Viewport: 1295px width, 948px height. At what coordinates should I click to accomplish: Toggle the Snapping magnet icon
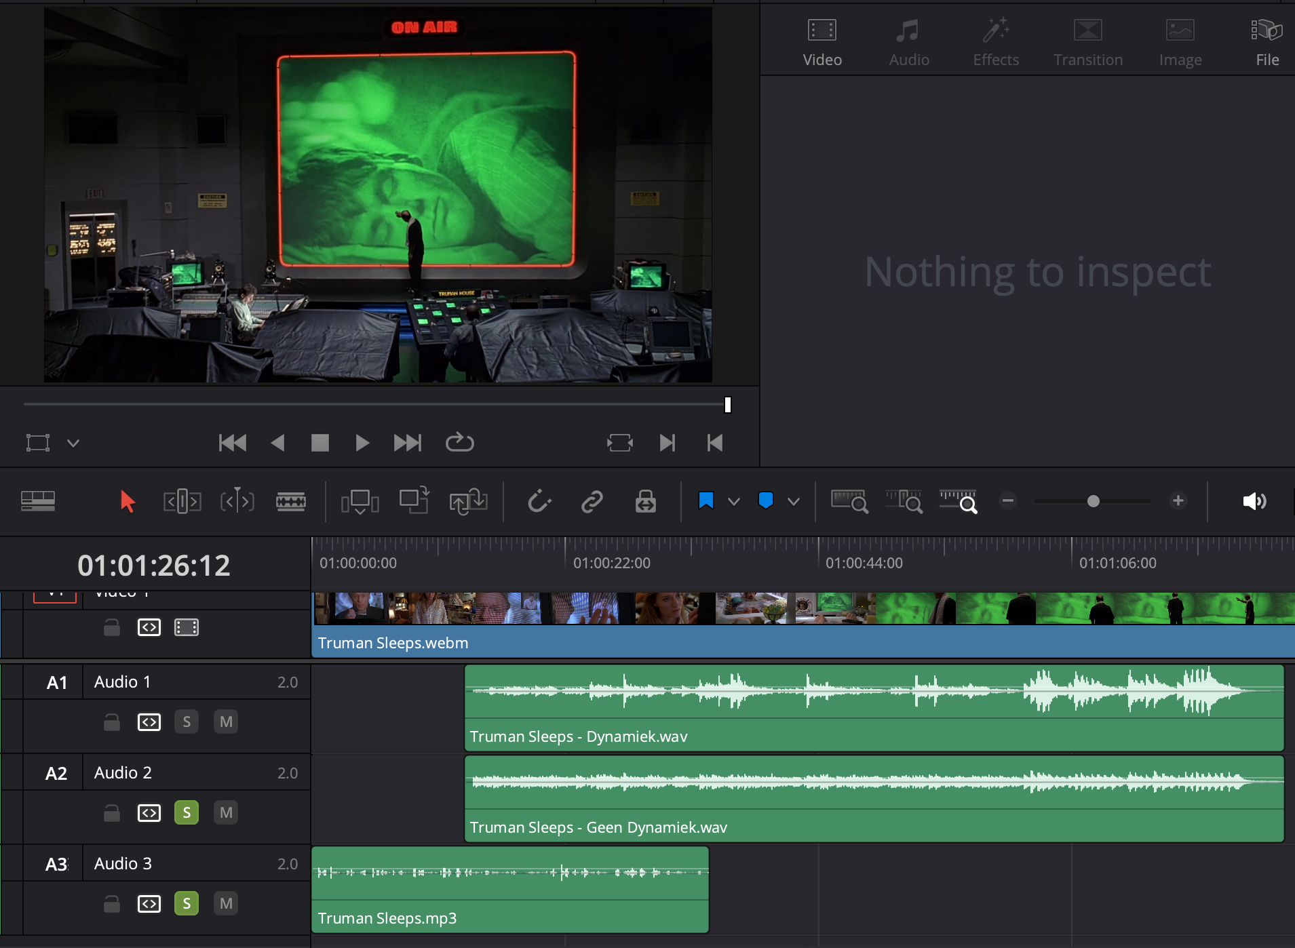click(x=539, y=502)
